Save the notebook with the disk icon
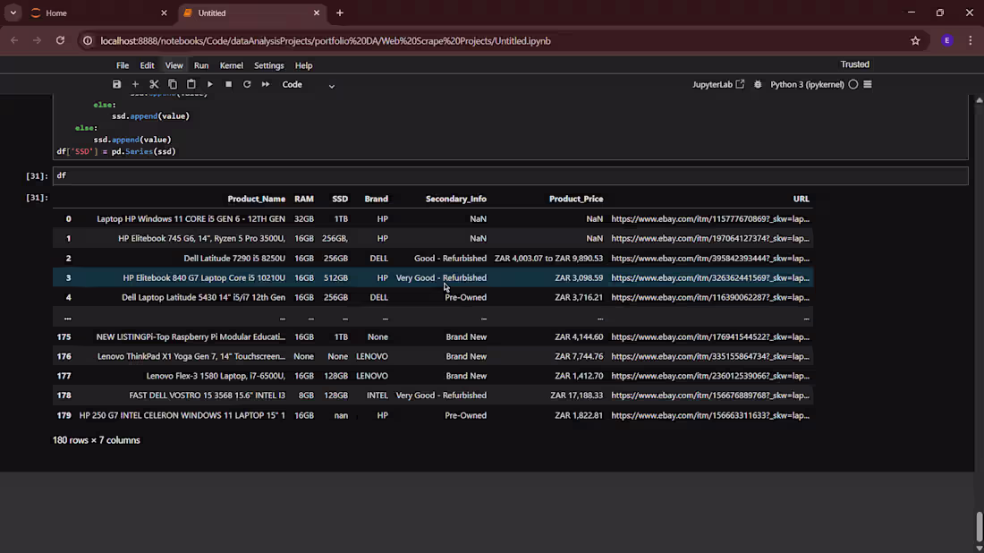Image resolution: width=984 pixels, height=553 pixels. (x=116, y=84)
